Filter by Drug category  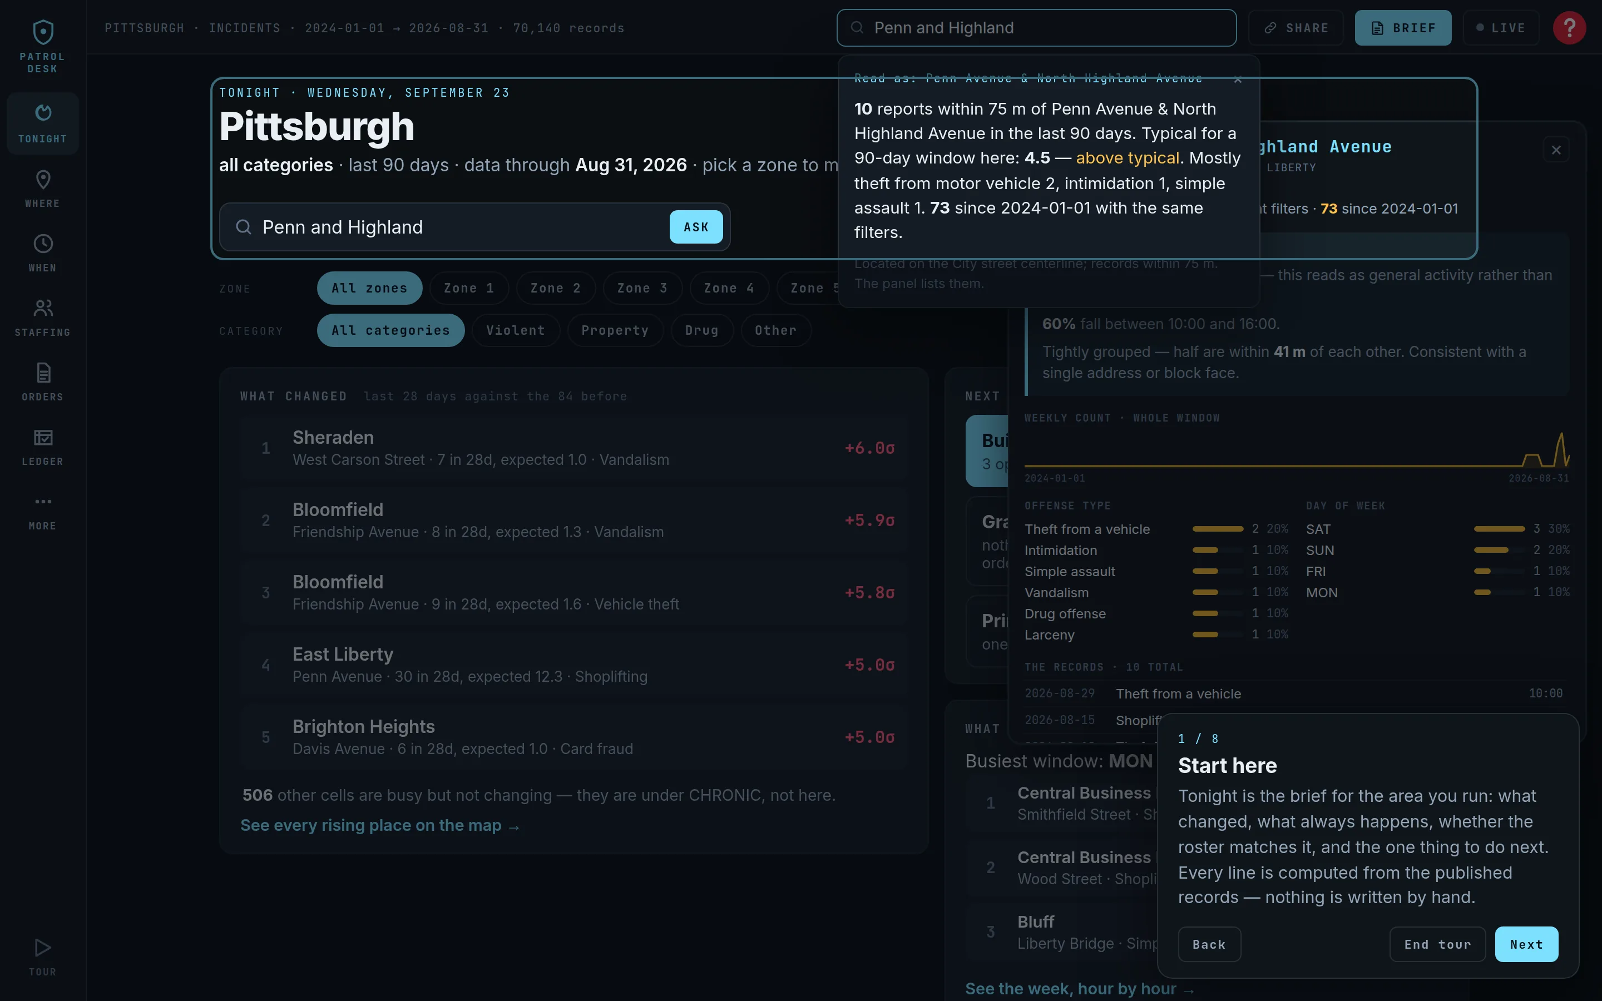click(x=701, y=330)
